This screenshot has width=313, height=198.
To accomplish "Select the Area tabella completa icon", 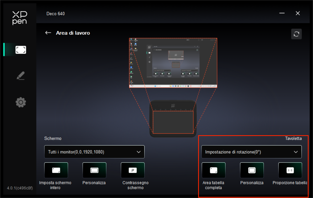I will point(213,170).
